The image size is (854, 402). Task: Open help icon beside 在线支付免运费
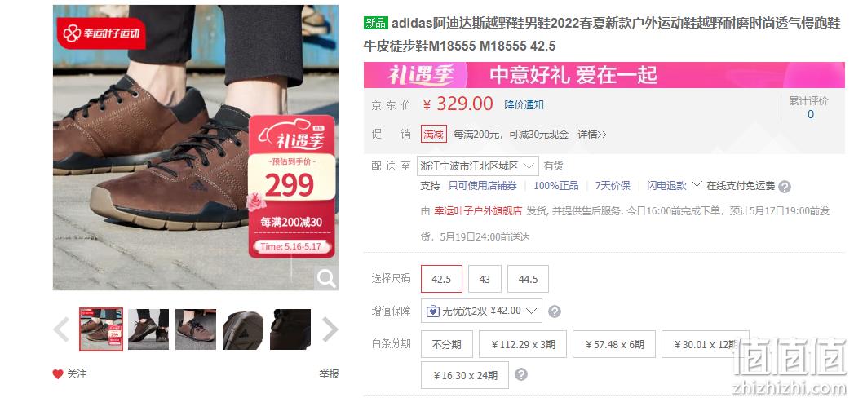coord(785,187)
